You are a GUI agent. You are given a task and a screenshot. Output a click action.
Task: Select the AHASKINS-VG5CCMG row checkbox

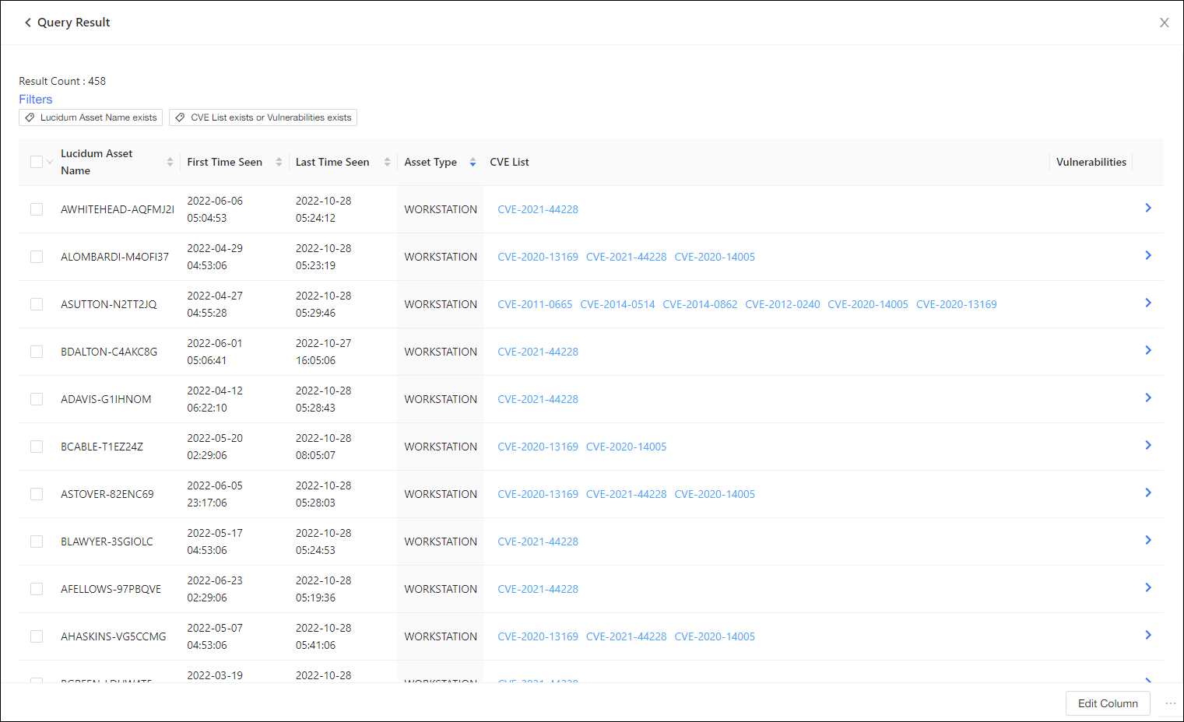37,636
